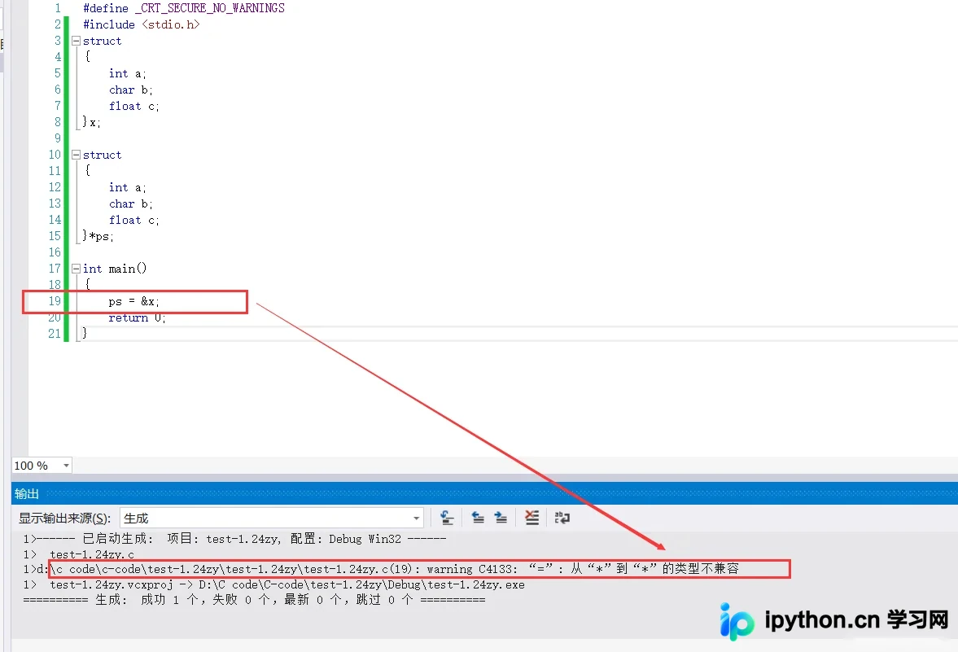958x652 pixels.
Task: Click line number 1 in the gutter
Action: [x=58, y=9]
